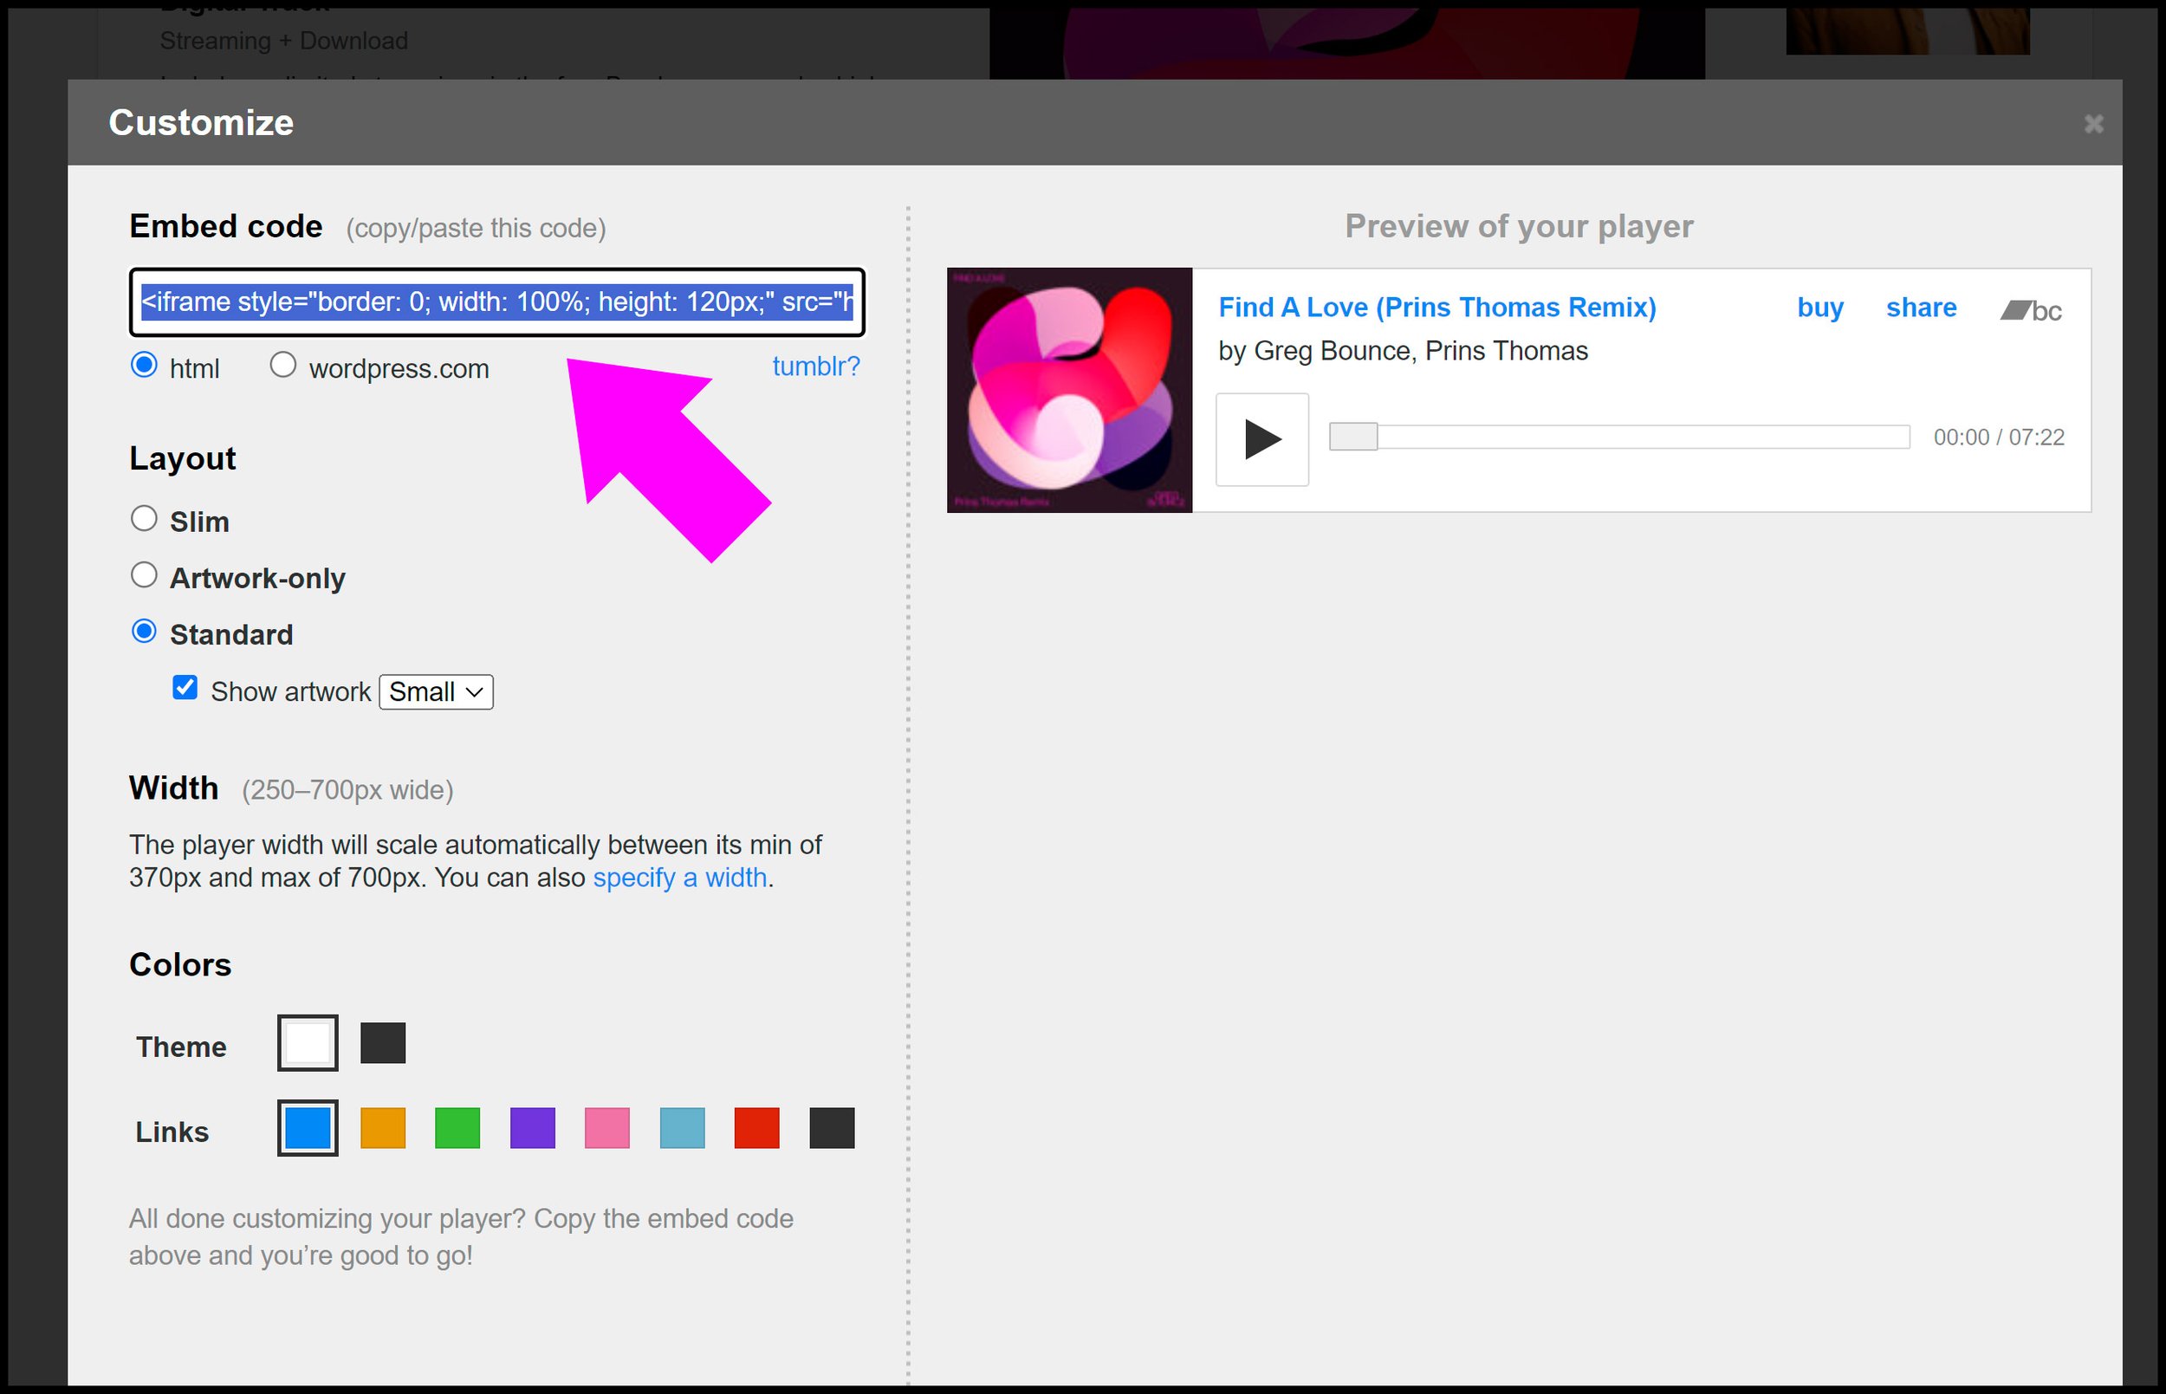Viewport: 2166px width, 1394px height.
Task: Close the Customize dialog with the X
Action: [2092, 123]
